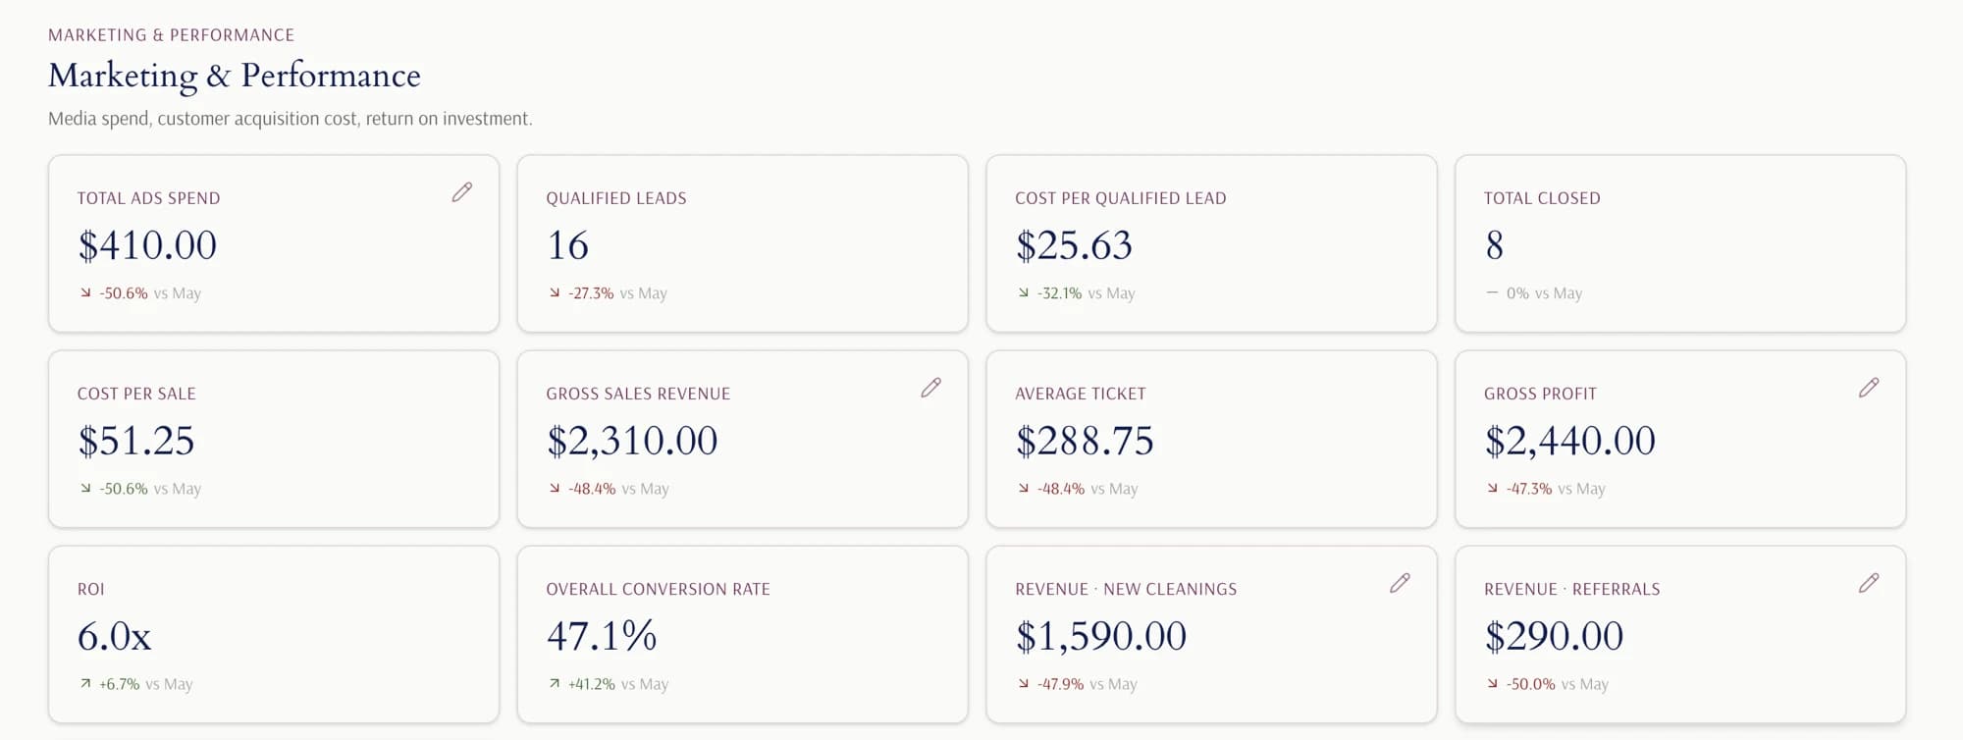Click the dash icon on Total Closed card
Viewport: 1963px width, 740px height.
[x=1492, y=292]
